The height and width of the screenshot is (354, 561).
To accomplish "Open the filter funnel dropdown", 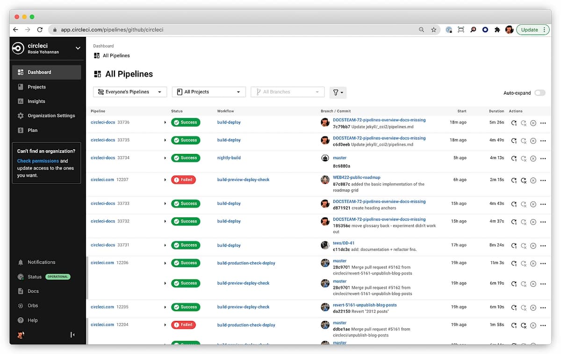I will pos(338,92).
